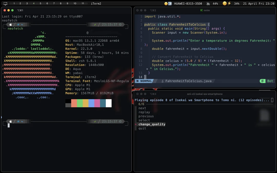Click the display icon in the menu bar
The width and height of the screenshot is (277, 173).
pyautogui.click(x=5, y=4)
